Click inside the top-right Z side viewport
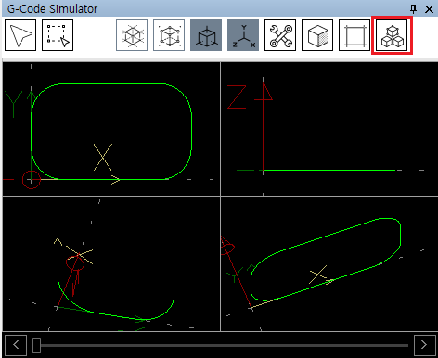The image size is (438, 358). pos(329,129)
